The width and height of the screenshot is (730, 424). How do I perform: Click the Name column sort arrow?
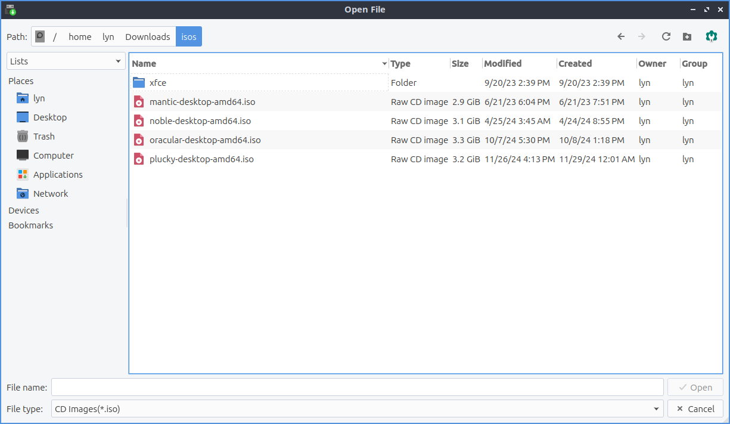[x=384, y=64]
